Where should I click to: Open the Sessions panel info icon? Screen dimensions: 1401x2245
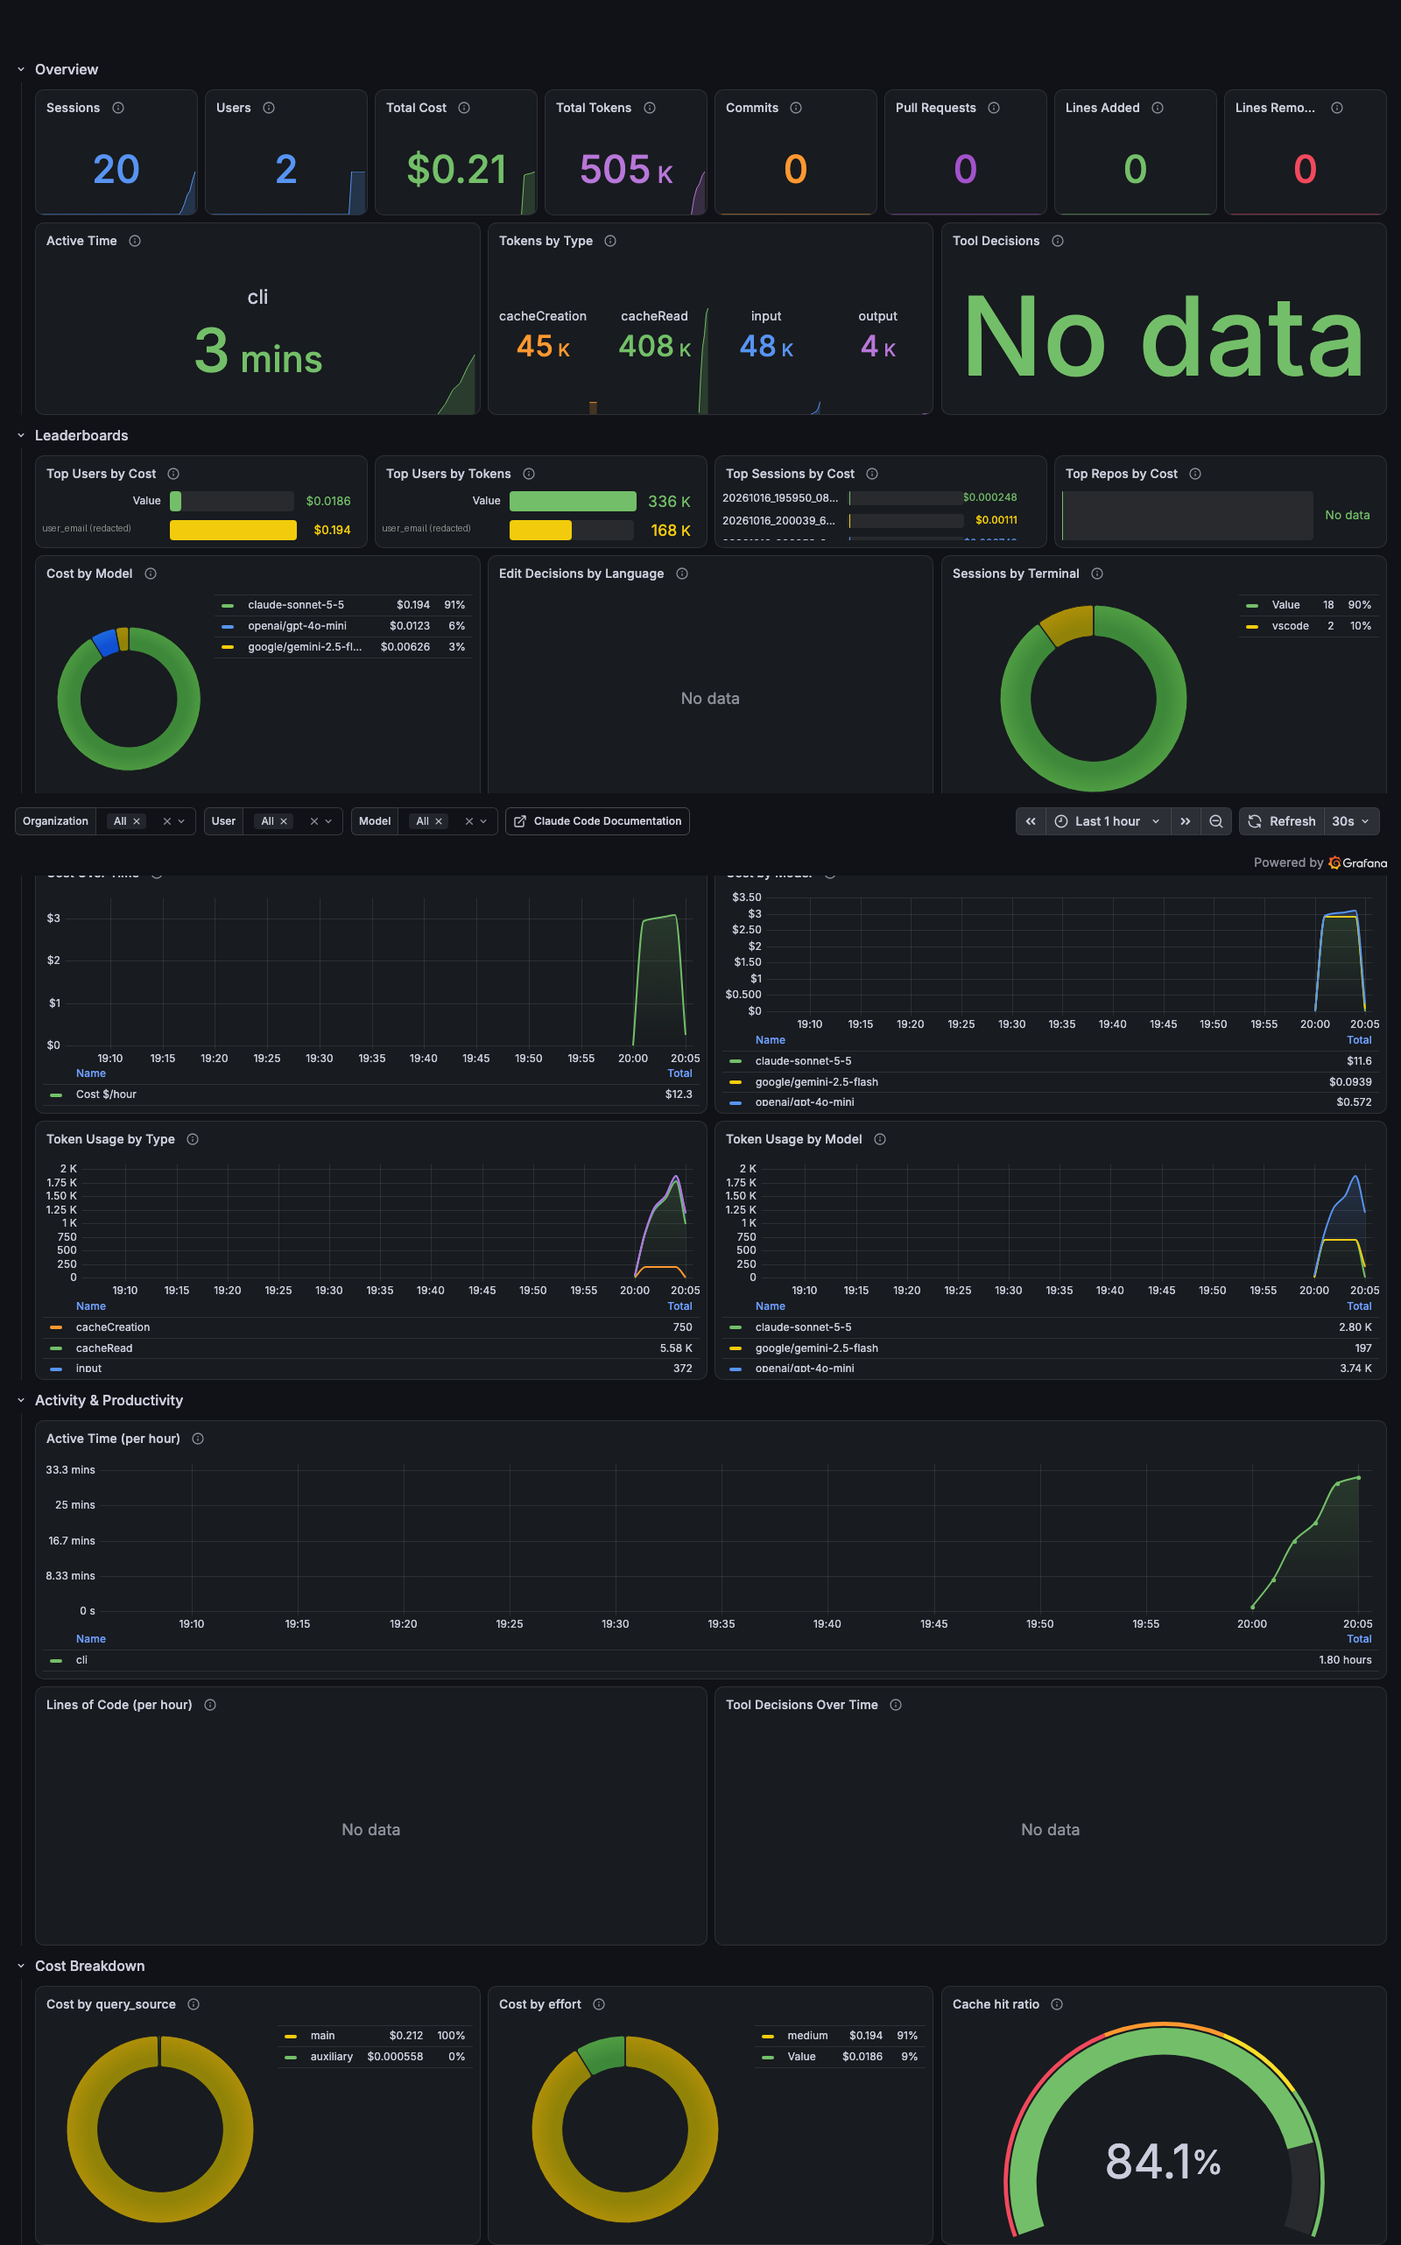[x=117, y=108]
